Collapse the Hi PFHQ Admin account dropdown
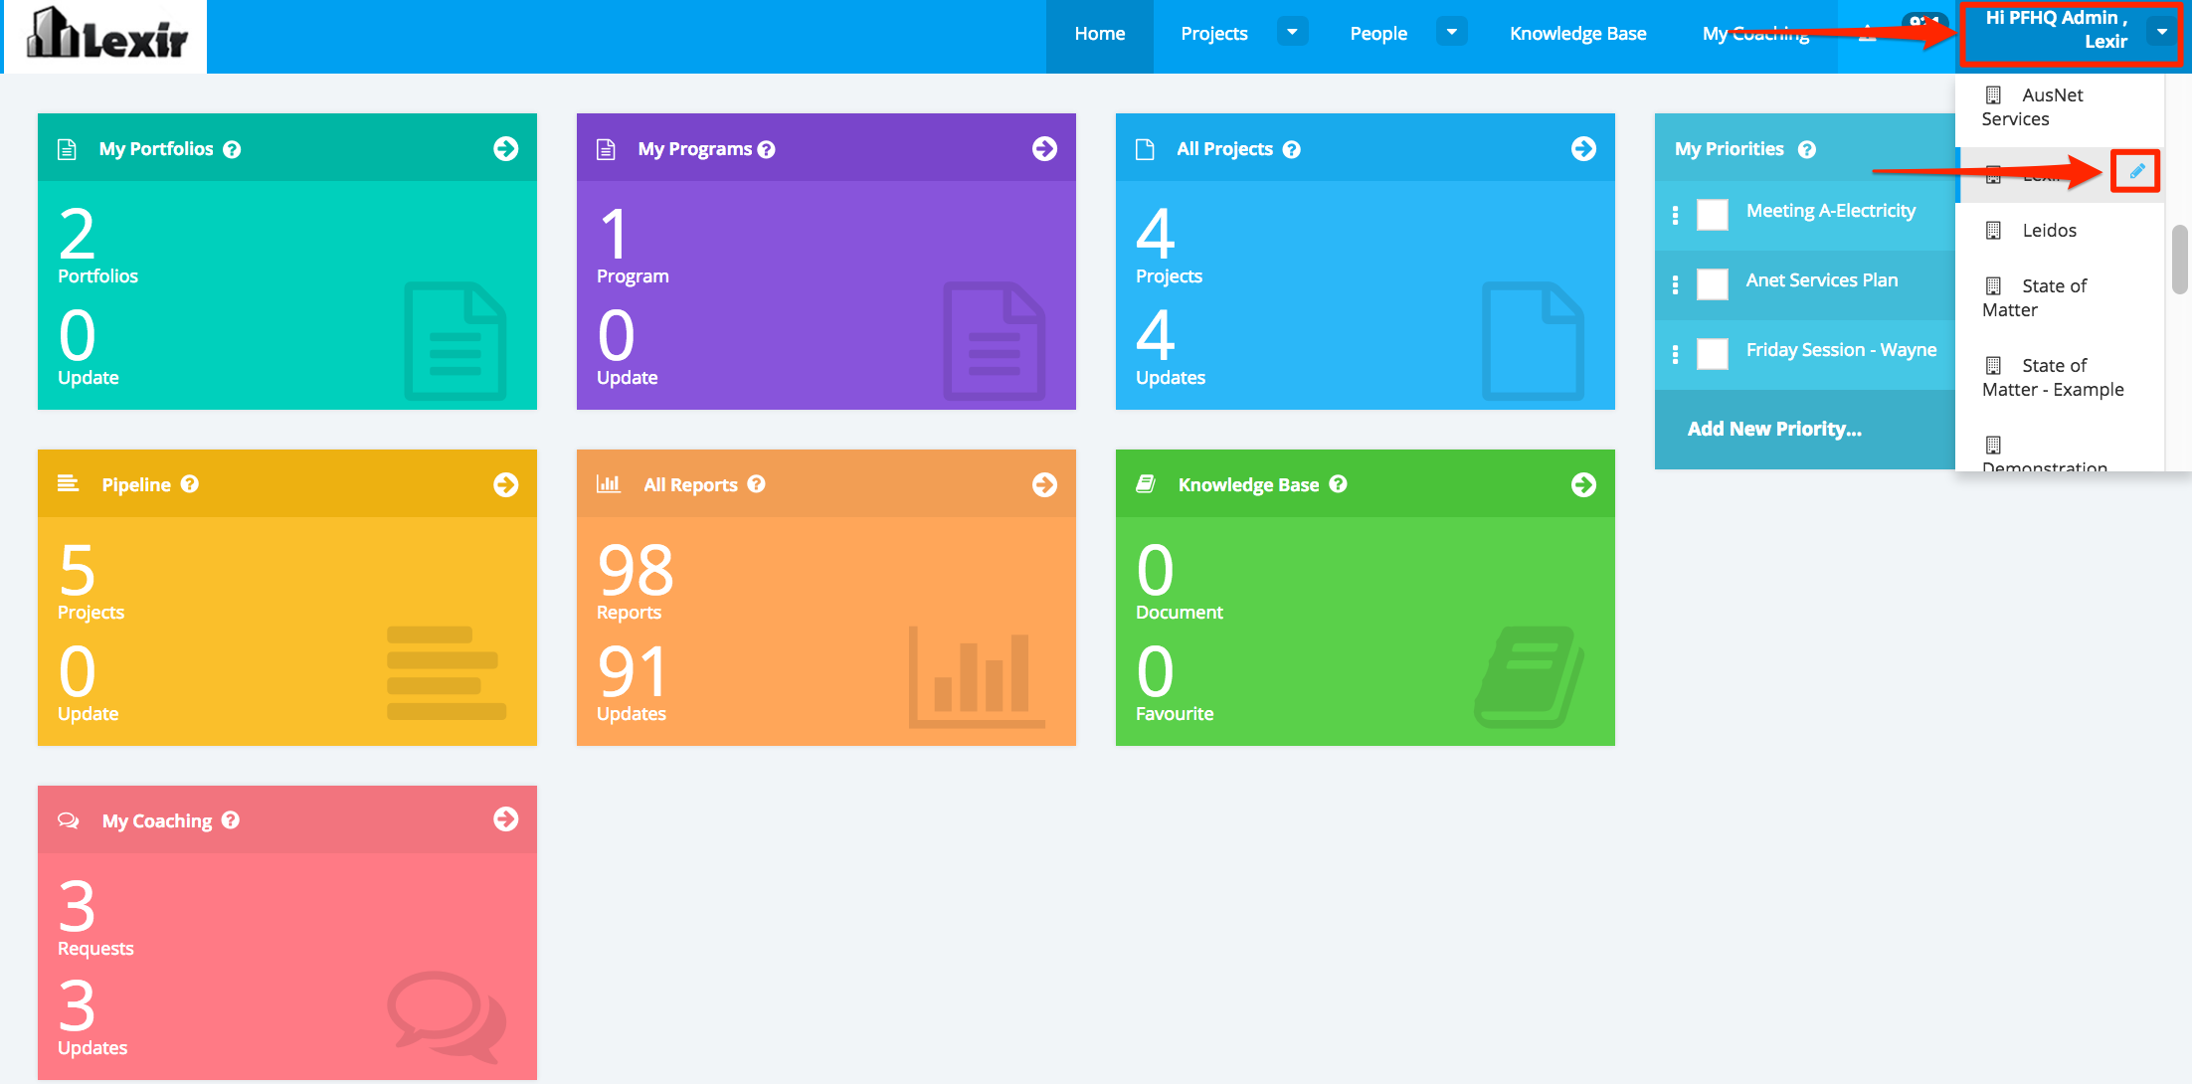The height and width of the screenshot is (1084, 2192). pyautogui.click(x=2161, y=33)
